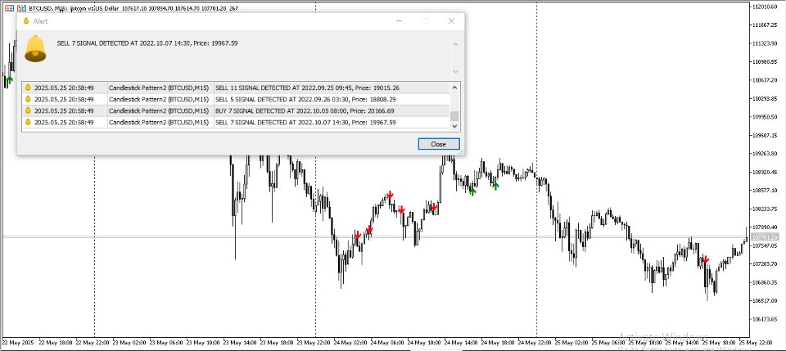Image resolution: width=786 pixels, height=351 pixels.
Task: Click the Alert dialog resize grip corner
Action: (x=462, y=151)
